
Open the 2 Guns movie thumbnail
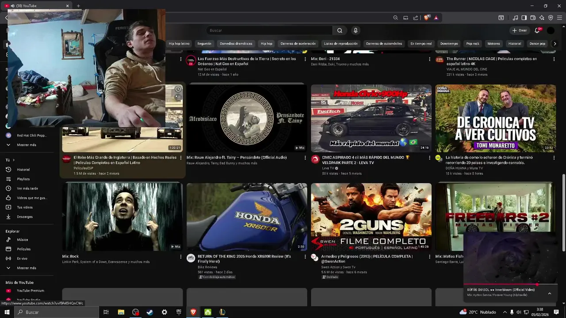tap(371, 217)
